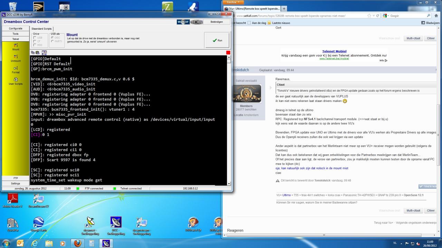Open the URL history dropdown arrow in address bar
442x248 pixels.
pyautogui.click(x=374, y=15)
